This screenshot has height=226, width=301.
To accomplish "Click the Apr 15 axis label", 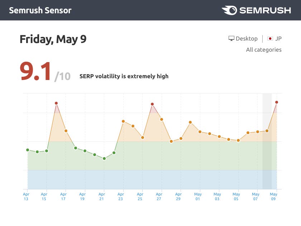I will (x=44, y=197).
